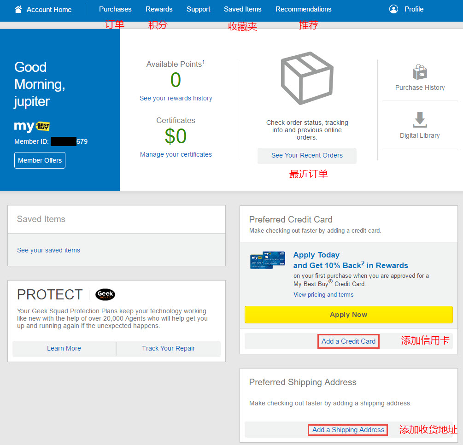The width and height of the screenshot is (463, 445).
Task: Click Manage your certificates link
Action: (x=176, y=154)
